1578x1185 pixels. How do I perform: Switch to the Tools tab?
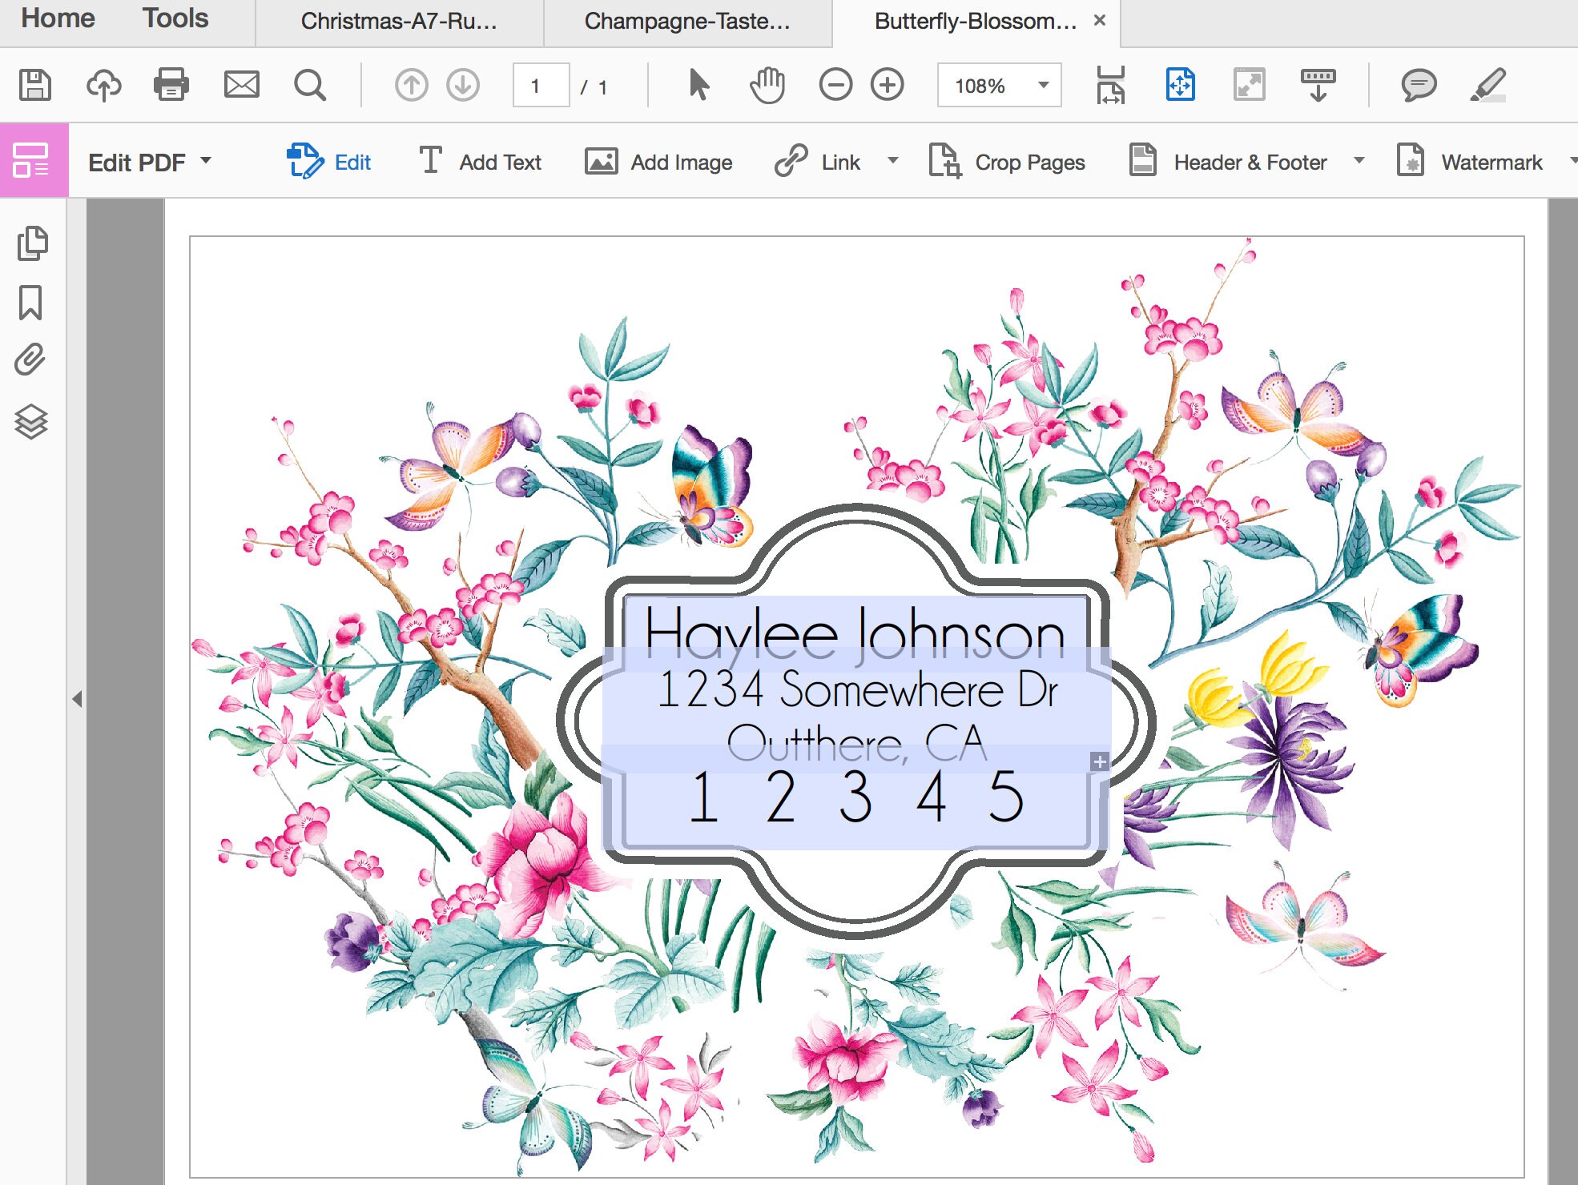coord(175,18)
